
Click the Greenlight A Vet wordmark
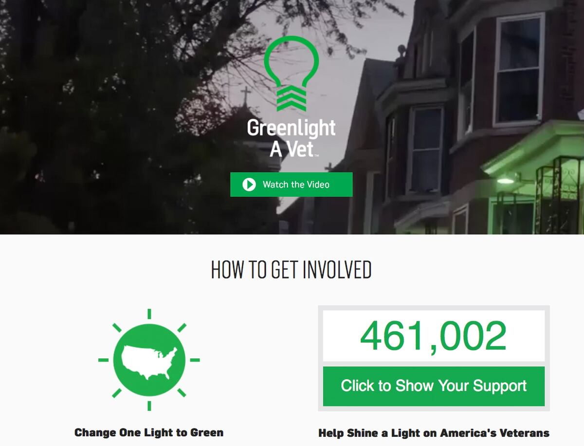pyautogui.click(x=291, y=138)
